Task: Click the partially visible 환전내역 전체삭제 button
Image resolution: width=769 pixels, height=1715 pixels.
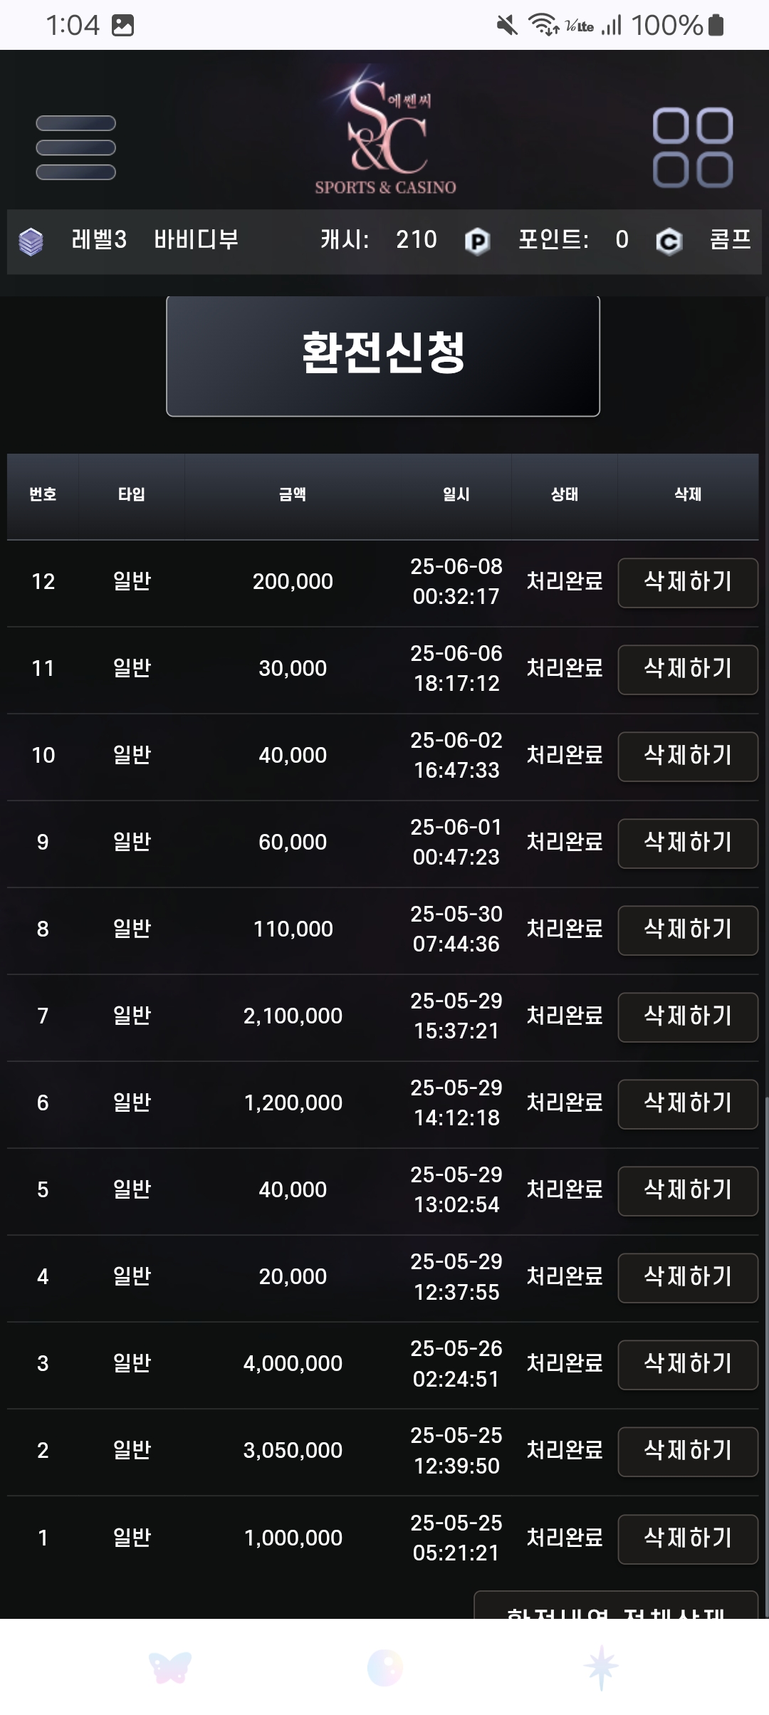Action: click(617, 1605)
